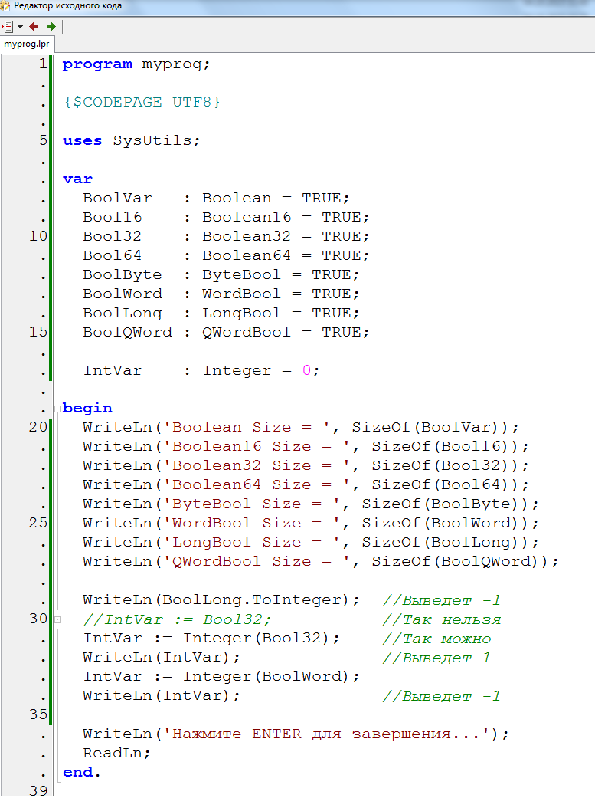Click gutter line number 15

[x=38, y=332]
